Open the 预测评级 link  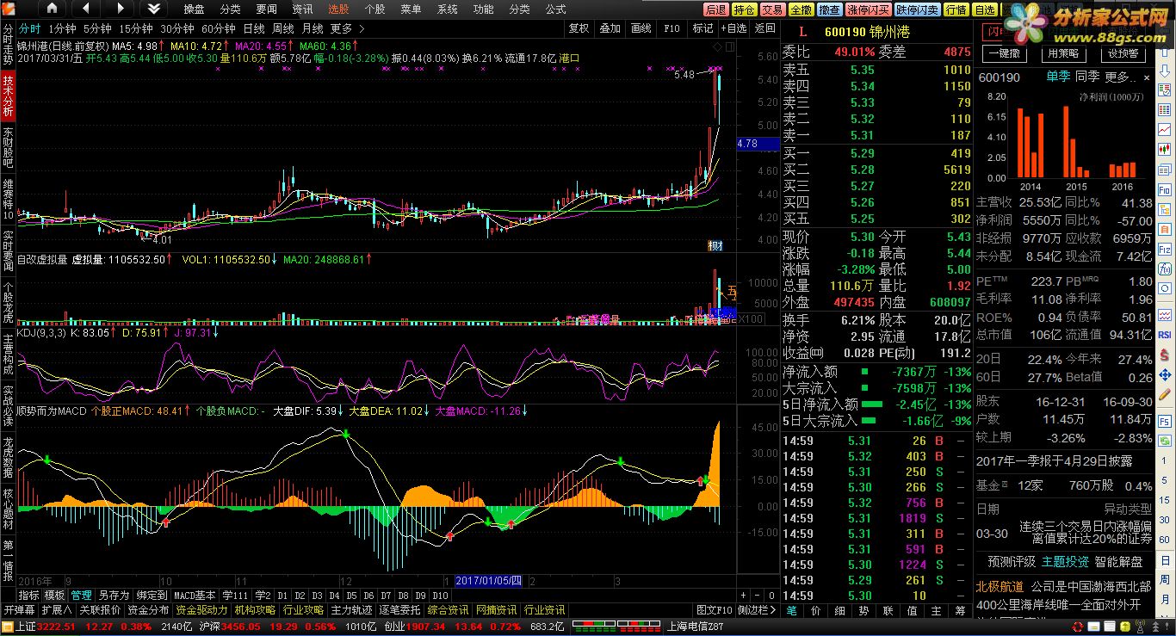pyautogui.click(x=1012, y=561)
